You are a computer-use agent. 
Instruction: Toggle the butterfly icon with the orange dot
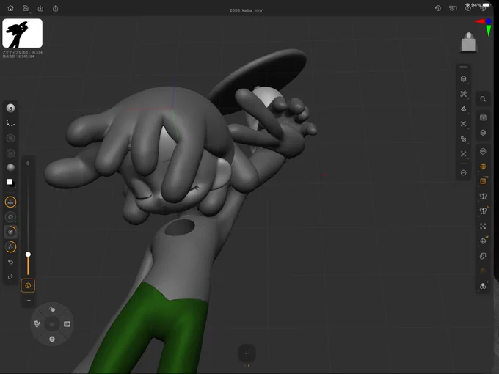[x=483, y=211]
